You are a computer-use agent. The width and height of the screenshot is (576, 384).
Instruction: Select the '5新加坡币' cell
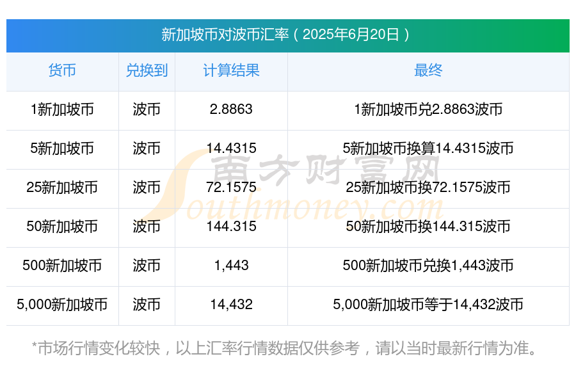coord(62,148)
